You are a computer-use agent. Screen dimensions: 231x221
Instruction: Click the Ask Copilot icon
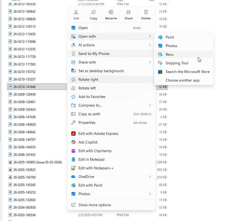click(x=73, y=142)
